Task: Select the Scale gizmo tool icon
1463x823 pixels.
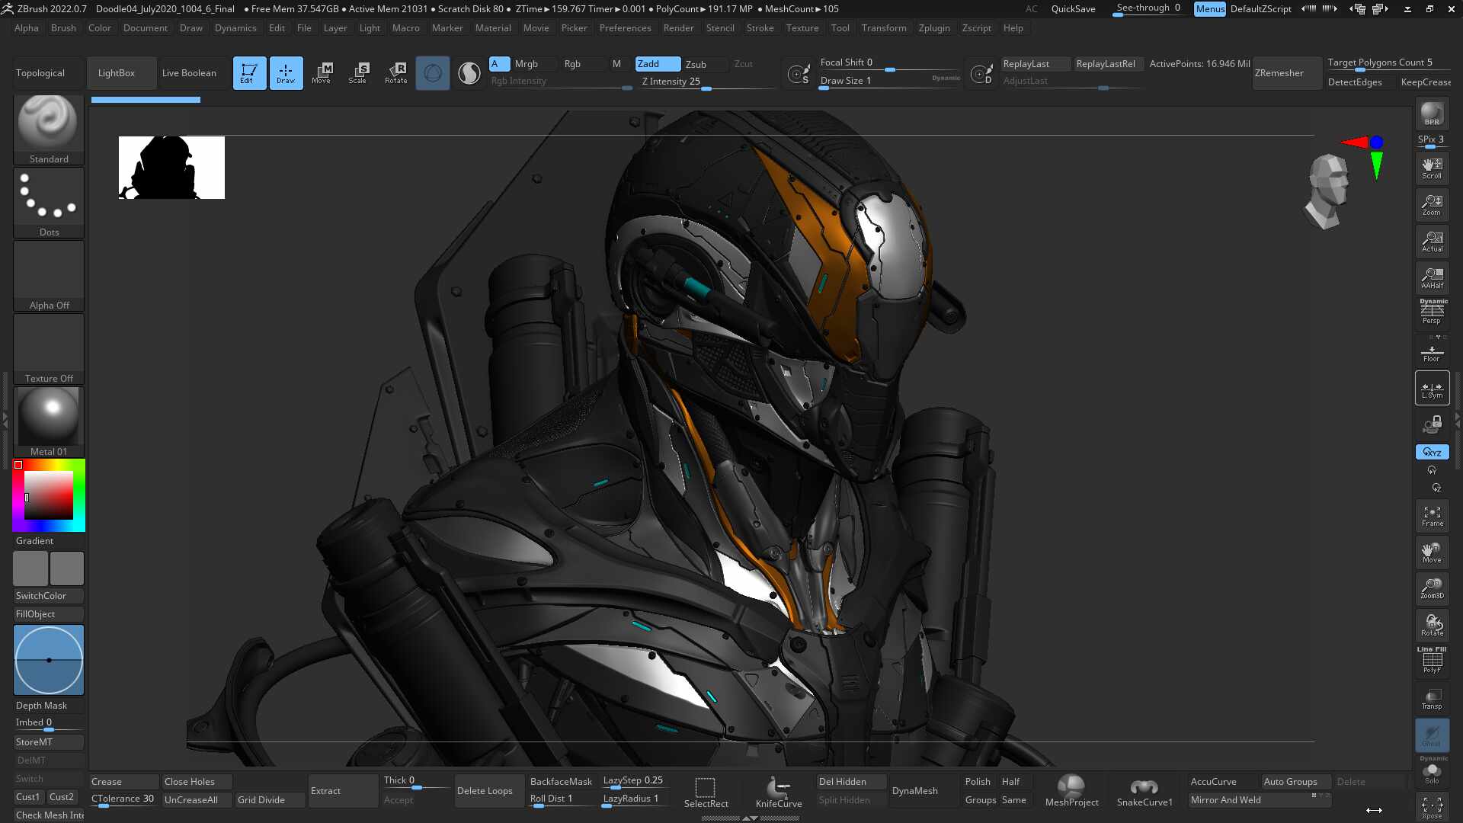Action: [x=358, y=73]
